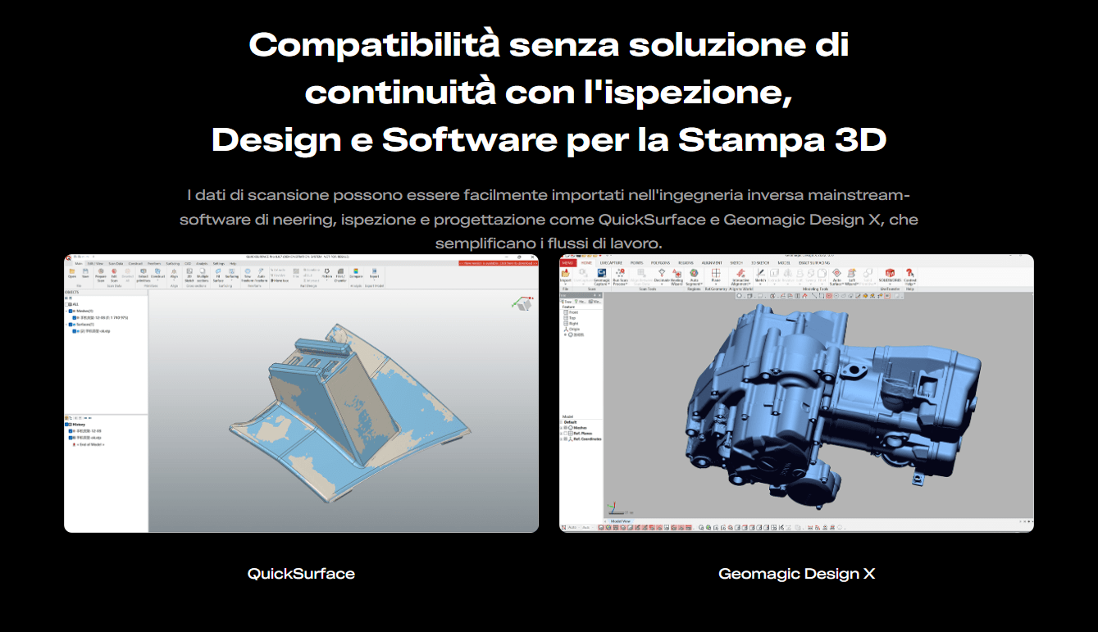This screenshot has height=632, width=1098.
Task: Switch to Scan Data tab in QuickSurface
Action: [x=116, y=264]
